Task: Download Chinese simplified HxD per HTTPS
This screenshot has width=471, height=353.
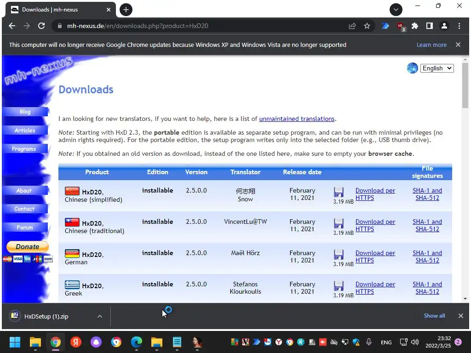Action: click(x=375, y=194)
